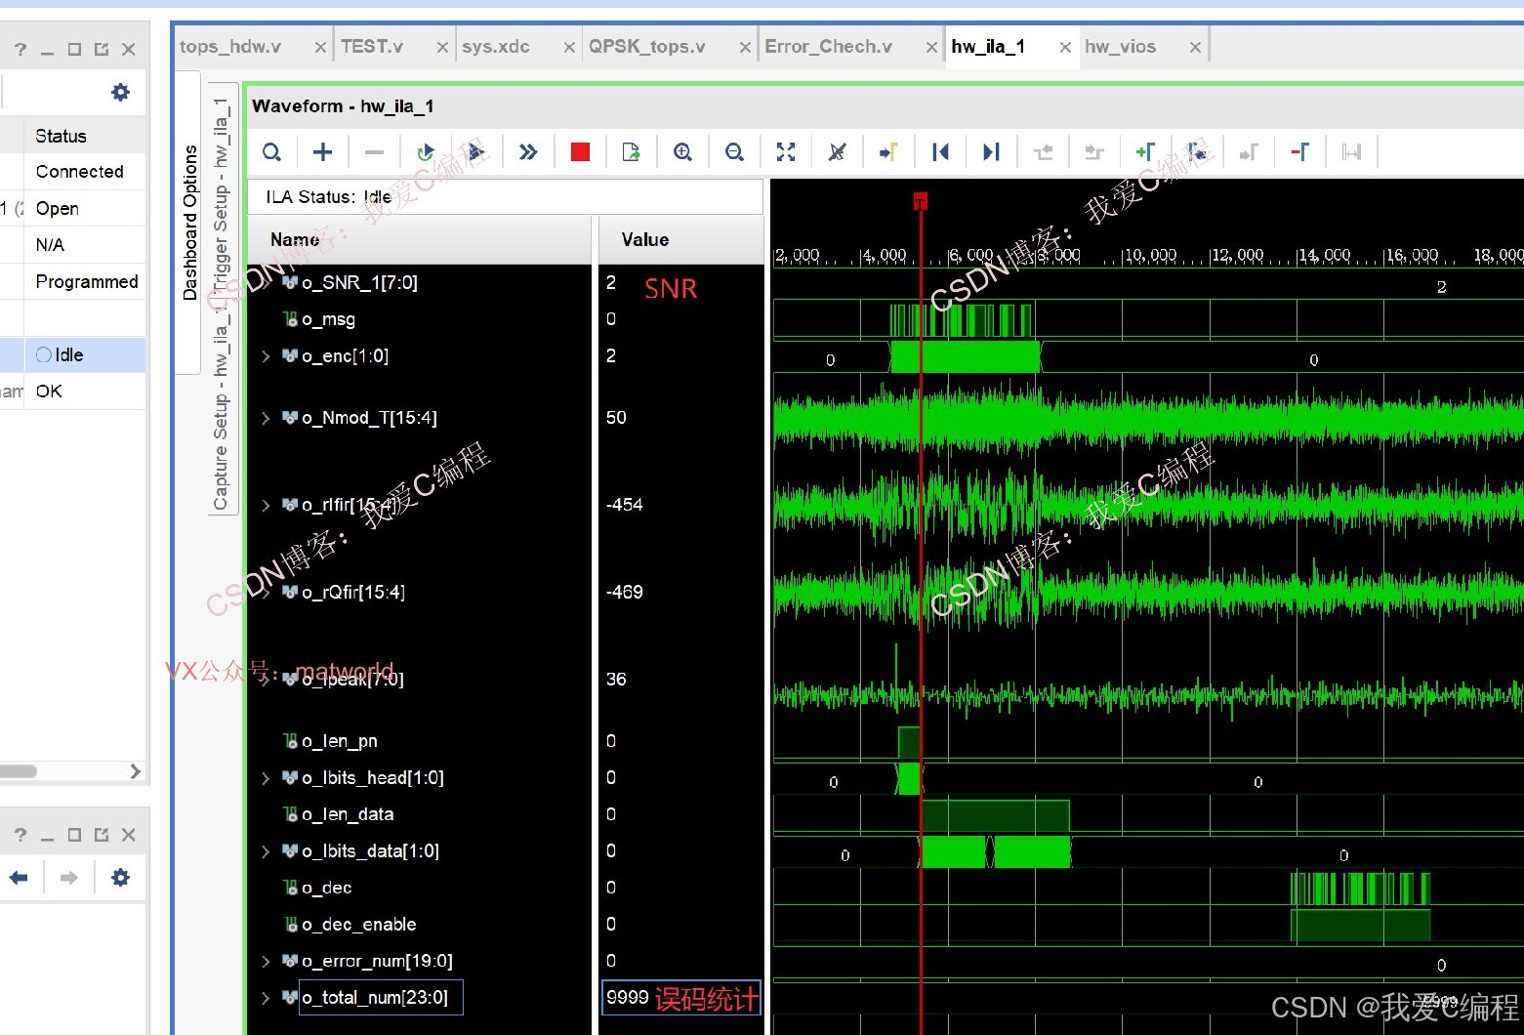The image size is (1524, 1035).
Task: Click the 9999 value of o_total_num
Action: pyautogui.click(x=628, y=998)
